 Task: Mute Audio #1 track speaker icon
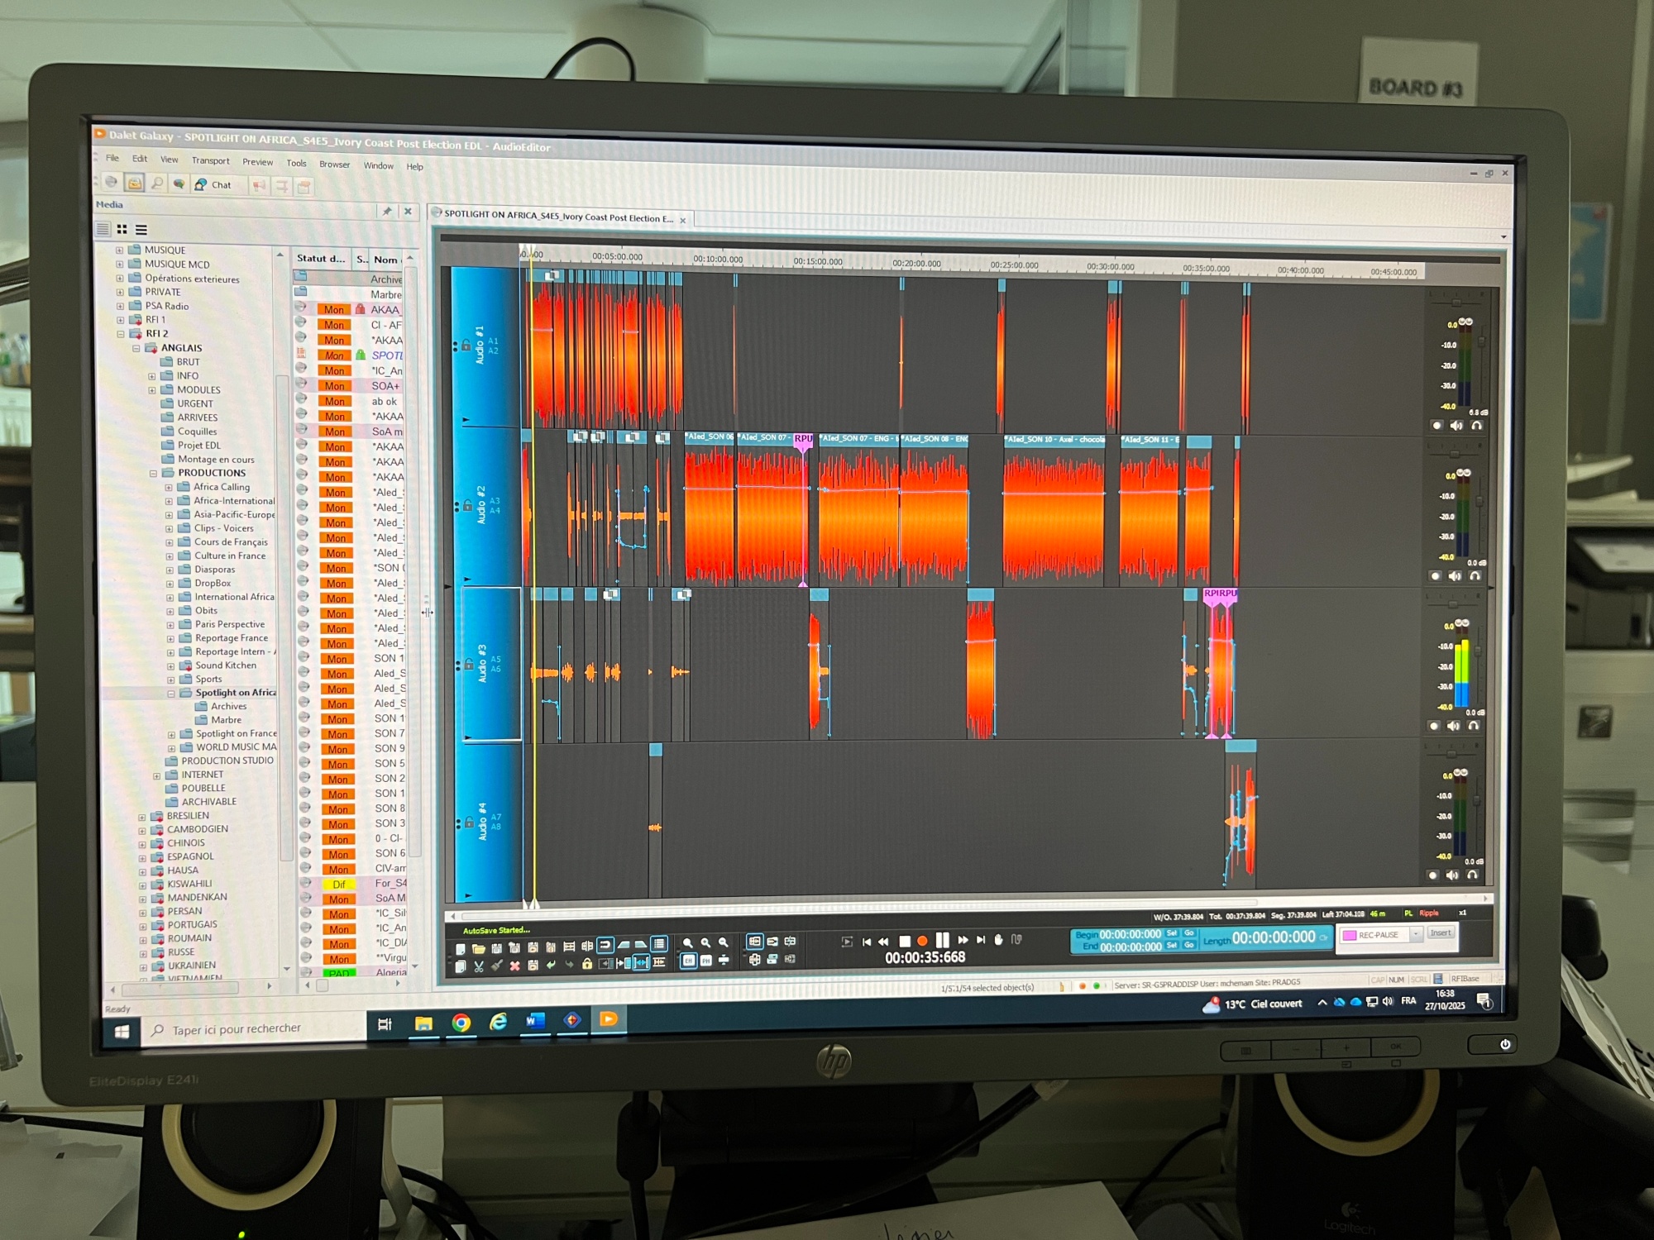click(1456, 426)
